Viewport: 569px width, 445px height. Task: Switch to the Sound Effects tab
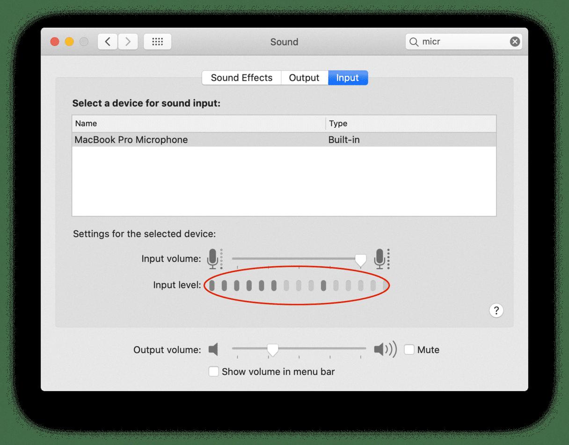[x=241, y=78]
